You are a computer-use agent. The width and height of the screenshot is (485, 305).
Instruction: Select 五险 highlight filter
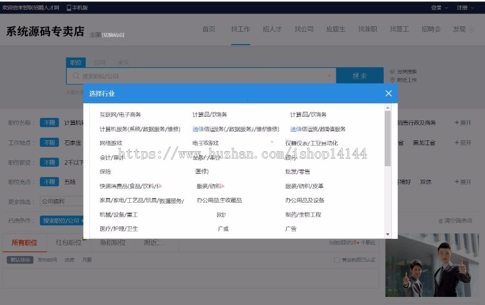70,182
